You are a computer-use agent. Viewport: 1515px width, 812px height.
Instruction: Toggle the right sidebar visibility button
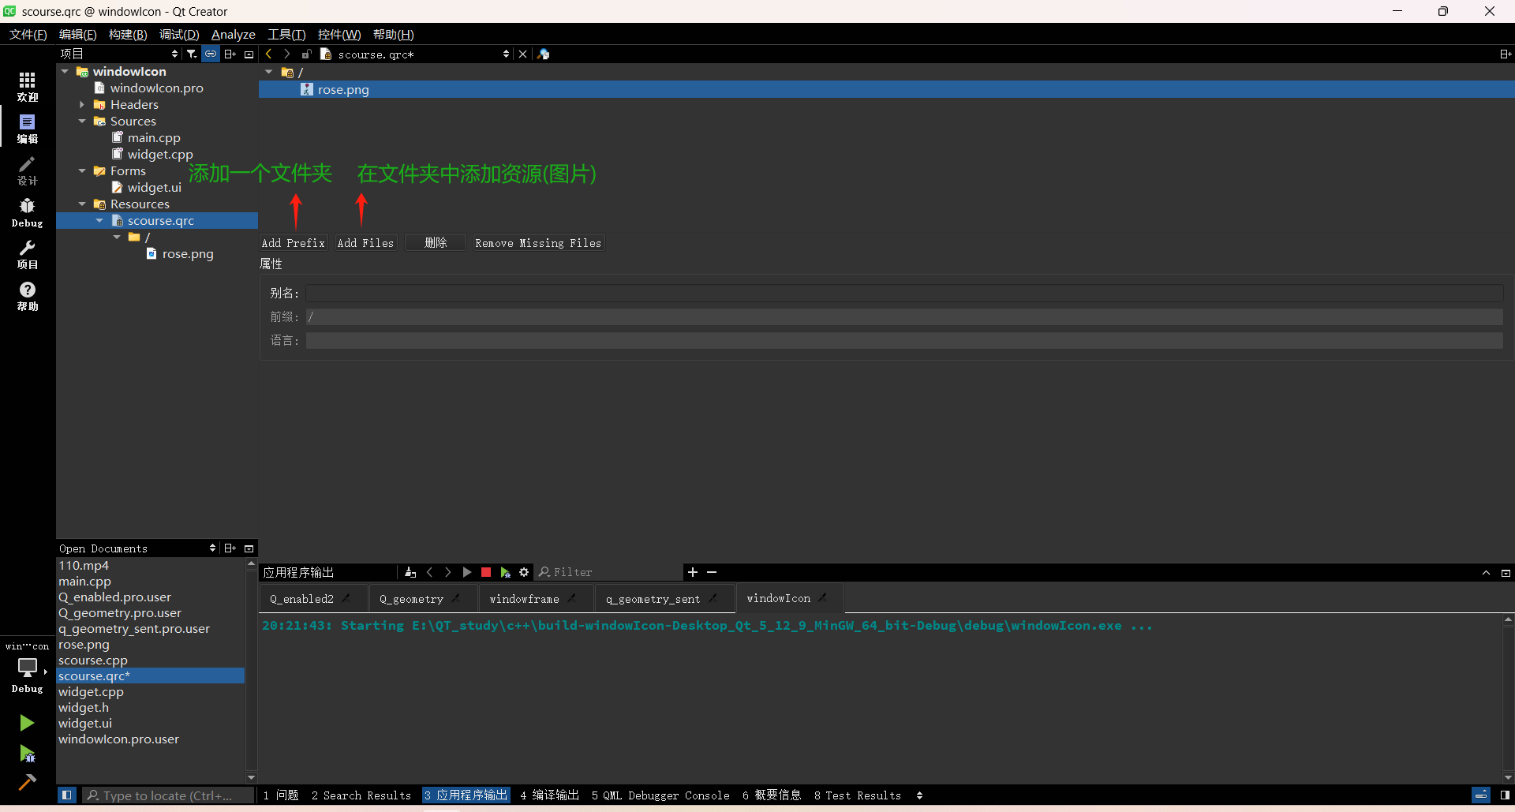[x=1505, y=795]
